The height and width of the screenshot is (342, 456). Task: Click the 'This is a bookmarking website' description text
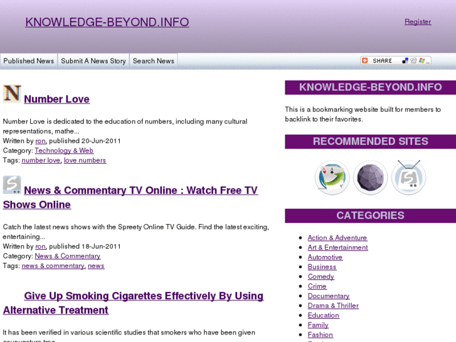(x=363, y=114)
